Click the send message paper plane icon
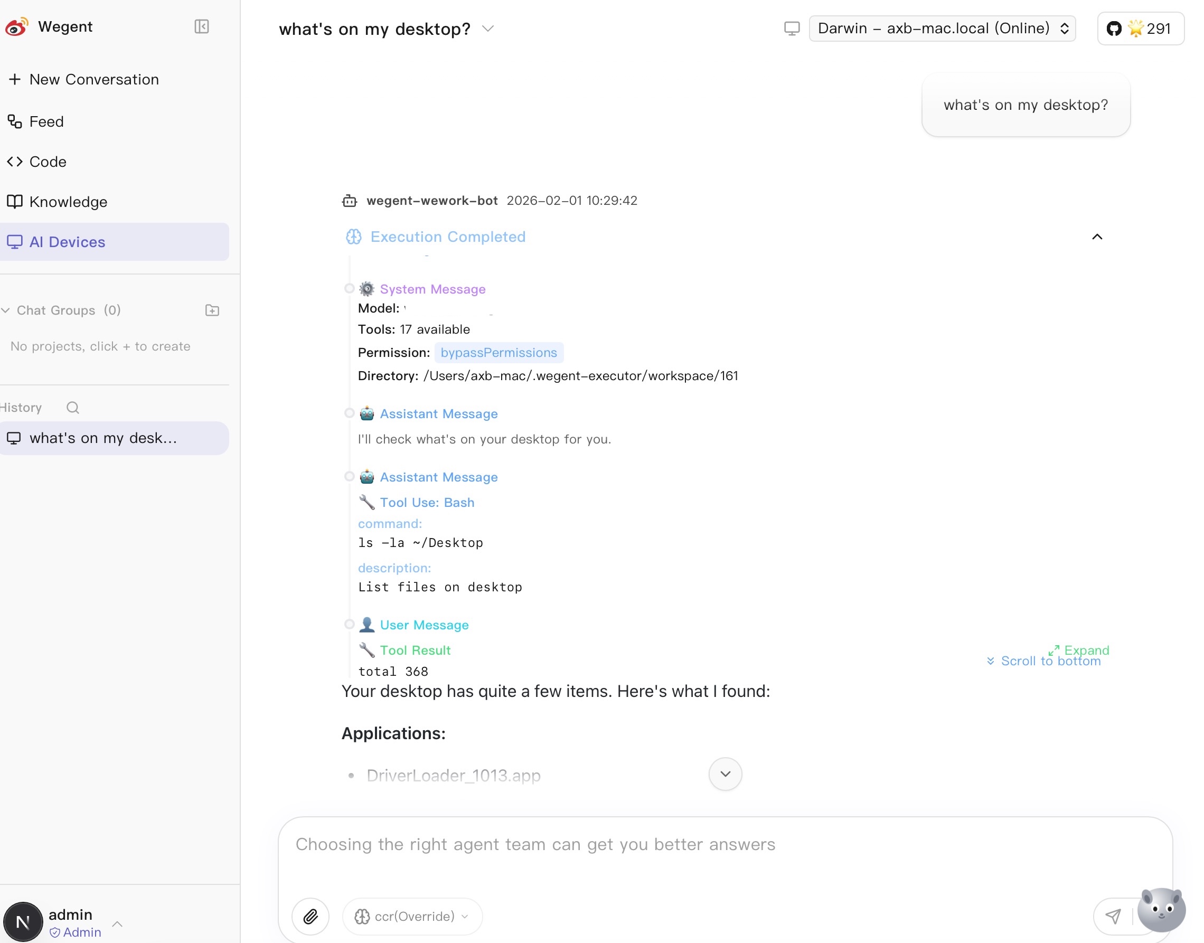This screenshot has height=943, width=1204. [1113, 917]
